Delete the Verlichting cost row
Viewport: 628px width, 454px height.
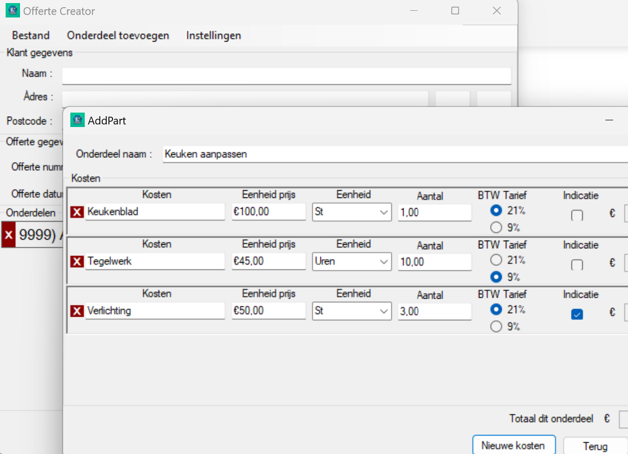pos(77,311)
